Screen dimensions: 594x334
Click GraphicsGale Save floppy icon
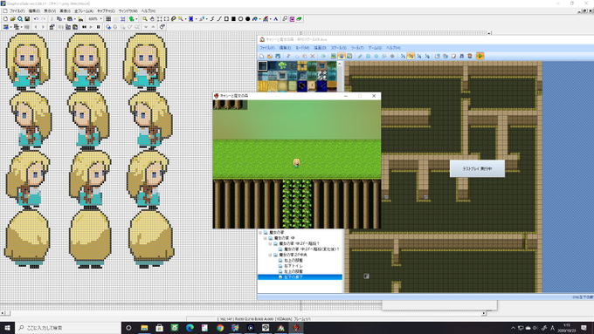pos(27,19)
